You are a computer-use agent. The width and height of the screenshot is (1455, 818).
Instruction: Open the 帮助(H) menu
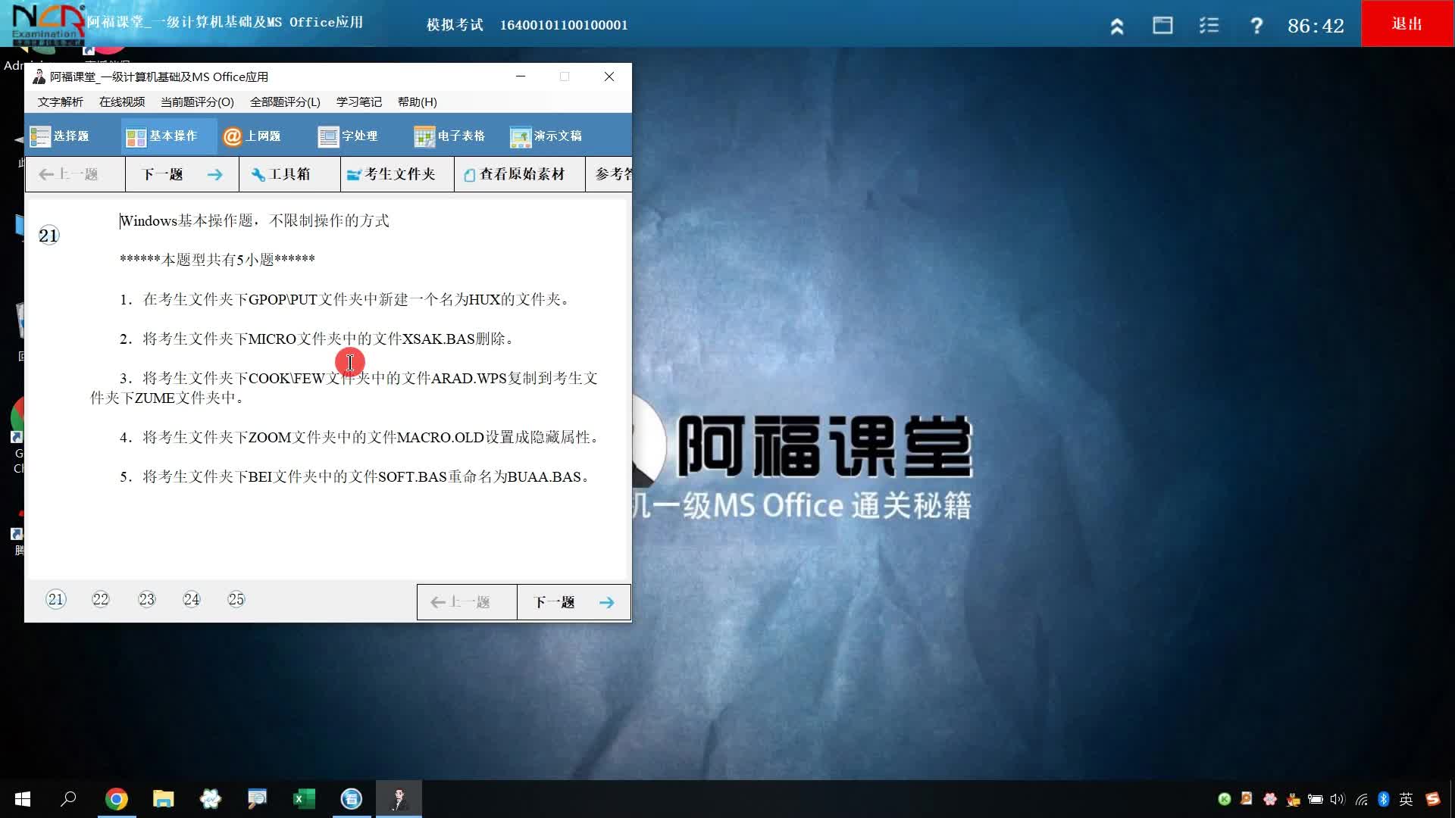418,102
